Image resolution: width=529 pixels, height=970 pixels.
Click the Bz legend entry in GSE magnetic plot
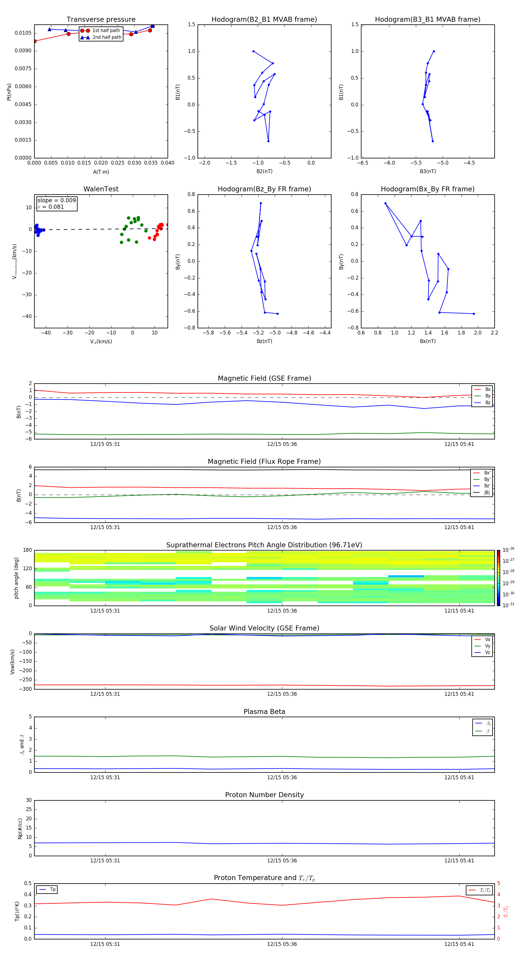click(x=482, y=402)
